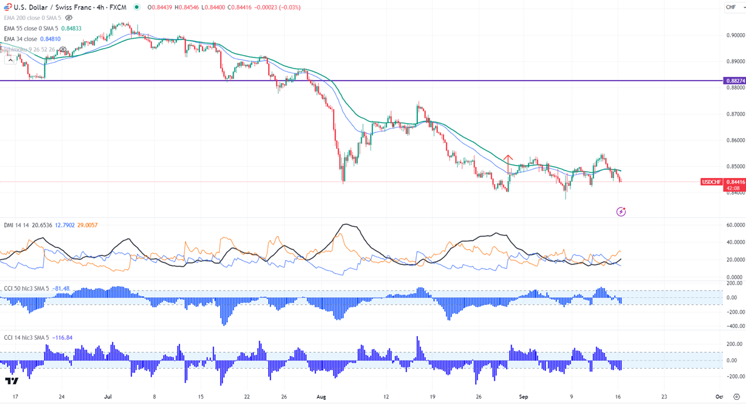Screen dimensions: 746x406
Task: Click the CCI 50 value -81.48
Action: click(x=61, y=289)
